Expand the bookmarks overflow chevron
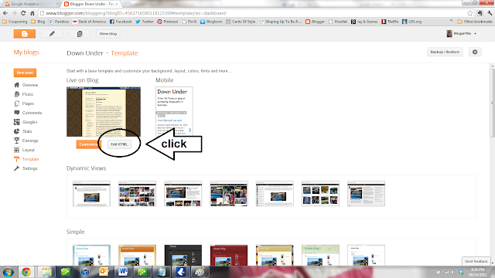495x278 pixels. point(451,22)
